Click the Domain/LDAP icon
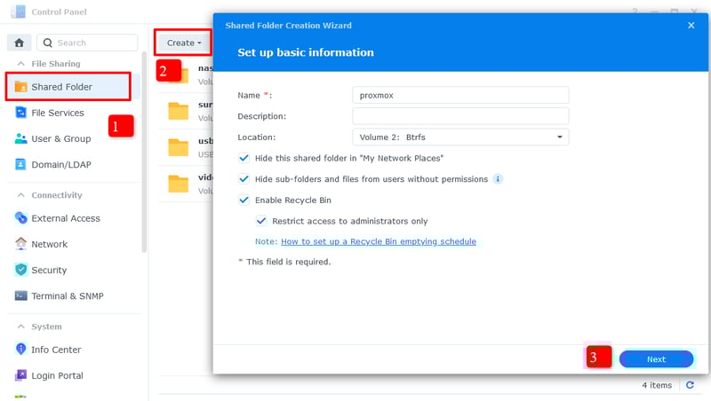This screenshot has height=401, width=711. [x=21, y=164]
